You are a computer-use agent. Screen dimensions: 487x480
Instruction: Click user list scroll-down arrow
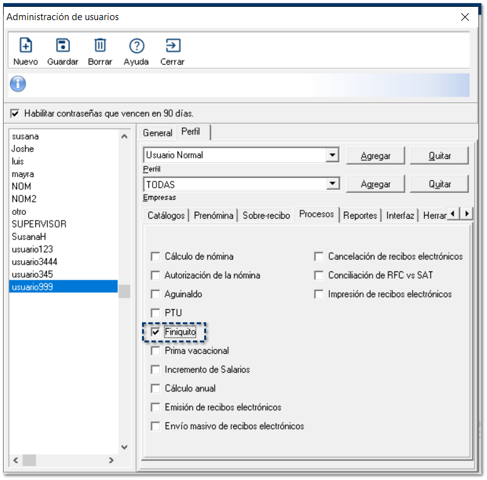coord(124,447)
